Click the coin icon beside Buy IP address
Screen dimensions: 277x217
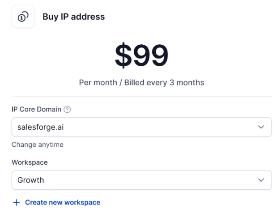tap(23, 17)
